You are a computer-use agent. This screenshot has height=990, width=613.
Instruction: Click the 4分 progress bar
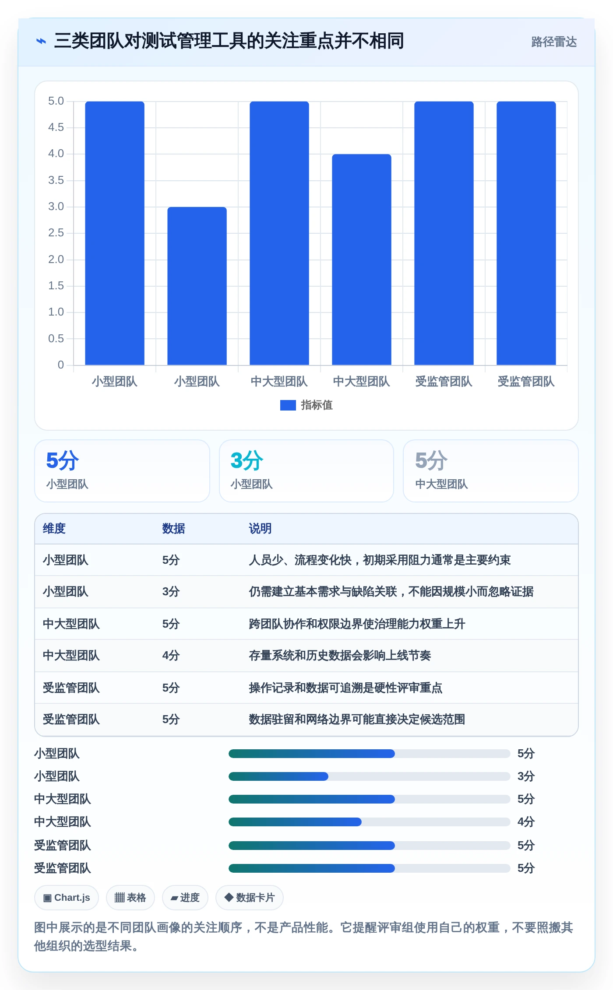click(369, 822)
